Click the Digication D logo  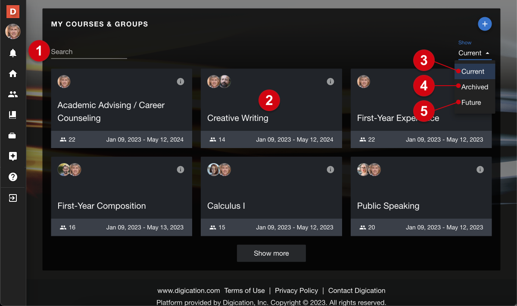click(x=13, y=11)
